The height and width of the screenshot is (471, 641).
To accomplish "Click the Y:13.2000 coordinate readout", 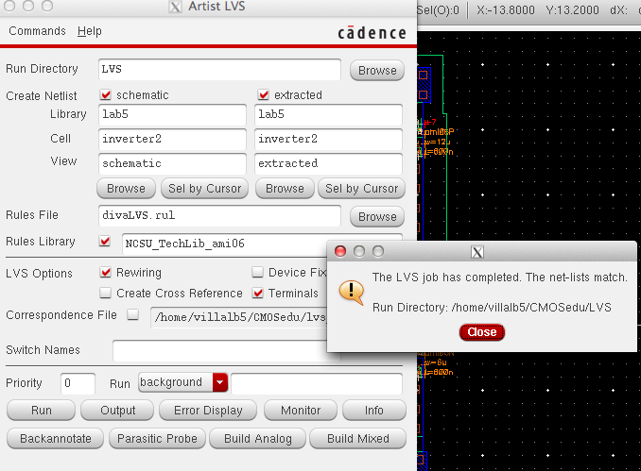I will coord(572,9).
